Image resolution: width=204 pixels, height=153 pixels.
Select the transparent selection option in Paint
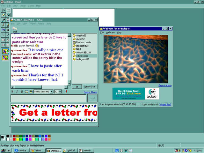point(5,58)
